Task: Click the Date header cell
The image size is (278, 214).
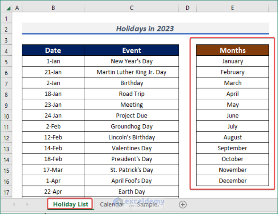Action: coord(53,50)
